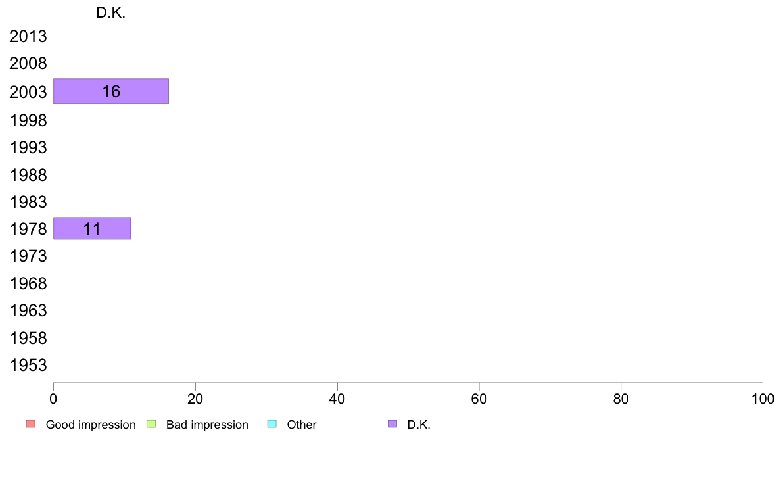The height and width of the screenshot is (484, 781).
Task: Click the Good impression legend label
Action: [x=91, y=425]
